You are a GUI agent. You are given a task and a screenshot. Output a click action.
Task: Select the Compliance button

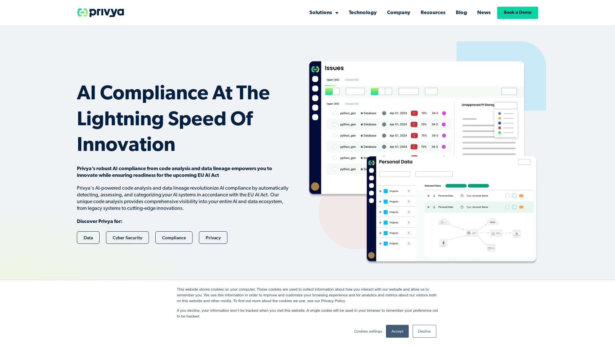pyautogui.click(x=174, y=238)
